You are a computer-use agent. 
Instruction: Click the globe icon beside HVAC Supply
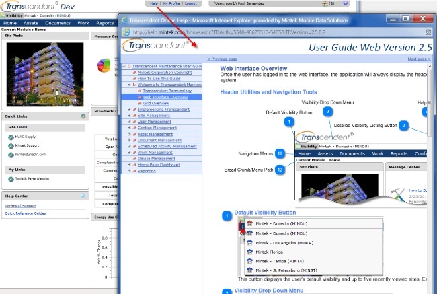point(11,137)
